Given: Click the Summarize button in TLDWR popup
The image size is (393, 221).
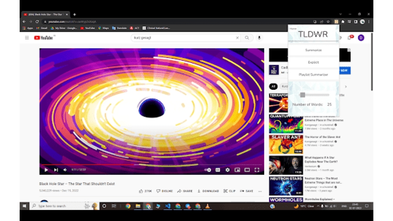Looking at the screenshot, I should (313, 50).
